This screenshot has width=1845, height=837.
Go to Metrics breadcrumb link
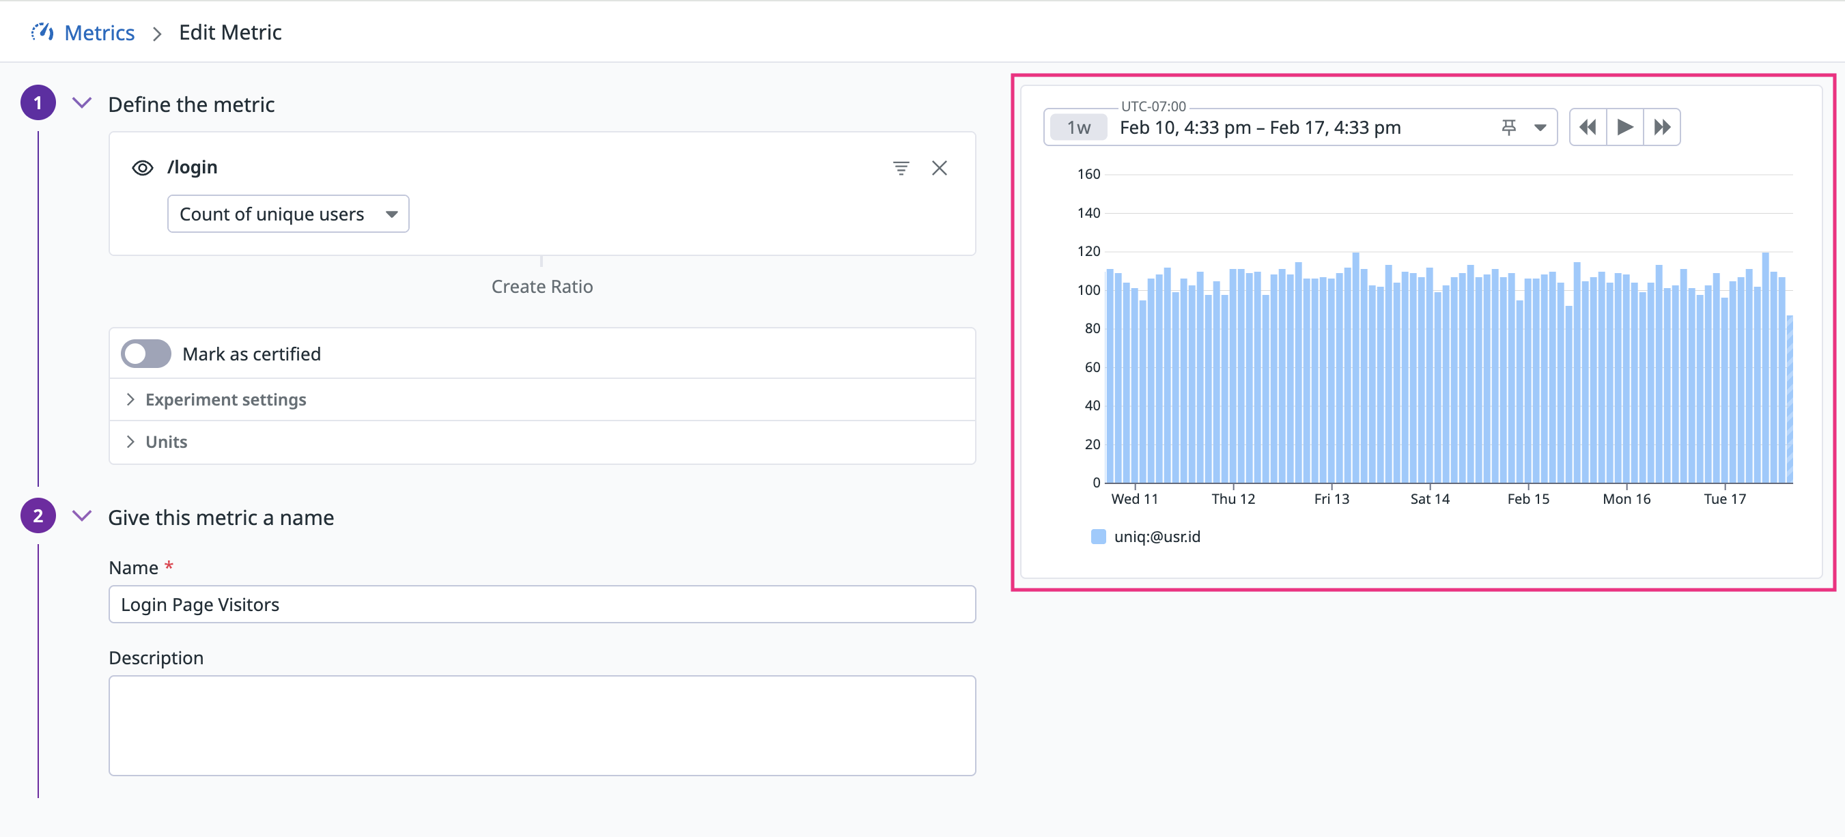tap(100, 32)
